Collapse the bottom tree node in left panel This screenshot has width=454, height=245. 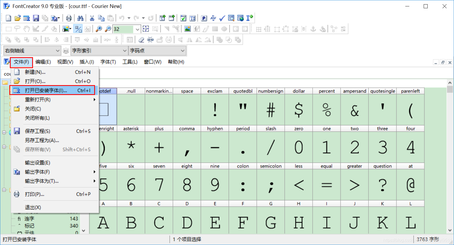coord(4,190)
